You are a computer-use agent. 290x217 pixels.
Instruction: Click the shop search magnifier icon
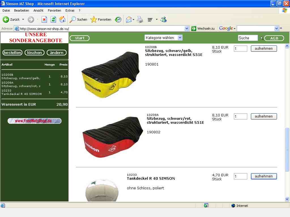coord(261,38)
